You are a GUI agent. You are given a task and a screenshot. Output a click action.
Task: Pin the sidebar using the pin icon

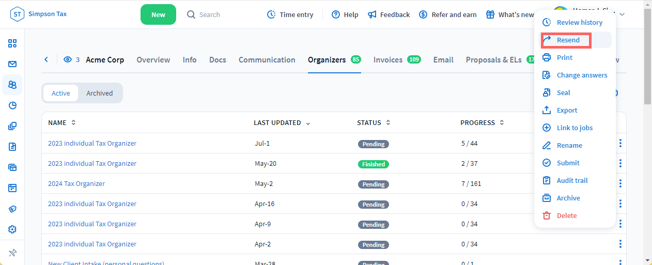click(x=12, y=253)
